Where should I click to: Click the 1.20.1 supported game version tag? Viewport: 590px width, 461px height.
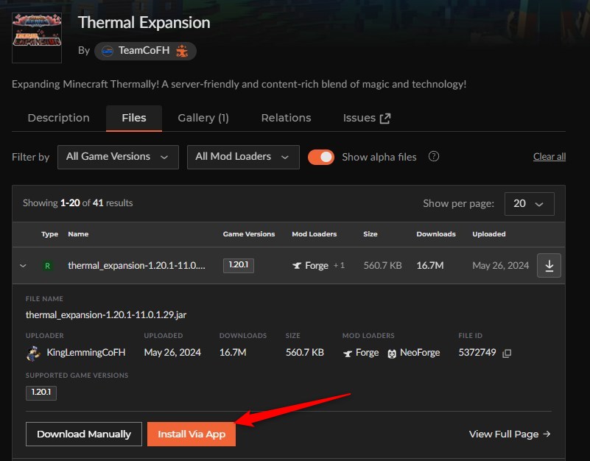click(x=41, y=393)
